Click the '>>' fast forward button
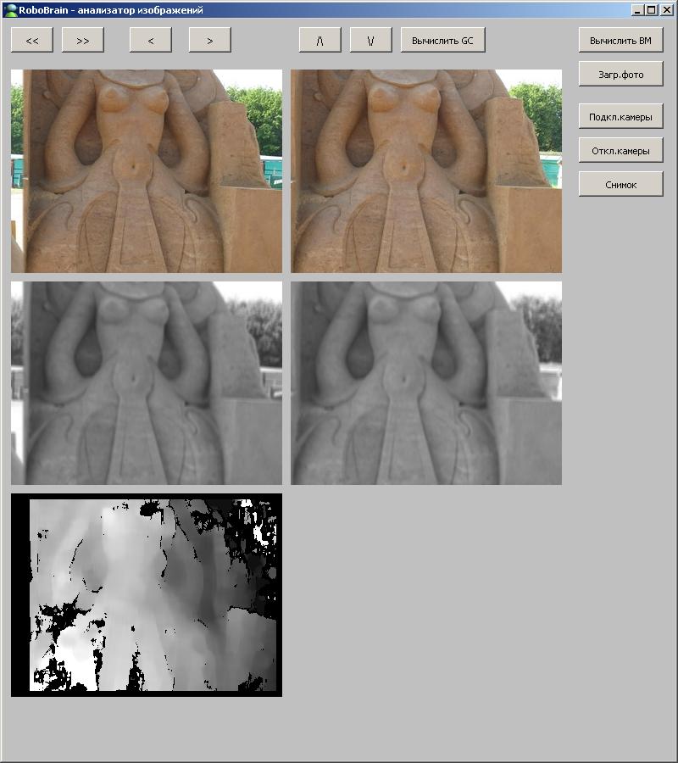Viewport: 678px width, 763px height. (x=83, y=40)
